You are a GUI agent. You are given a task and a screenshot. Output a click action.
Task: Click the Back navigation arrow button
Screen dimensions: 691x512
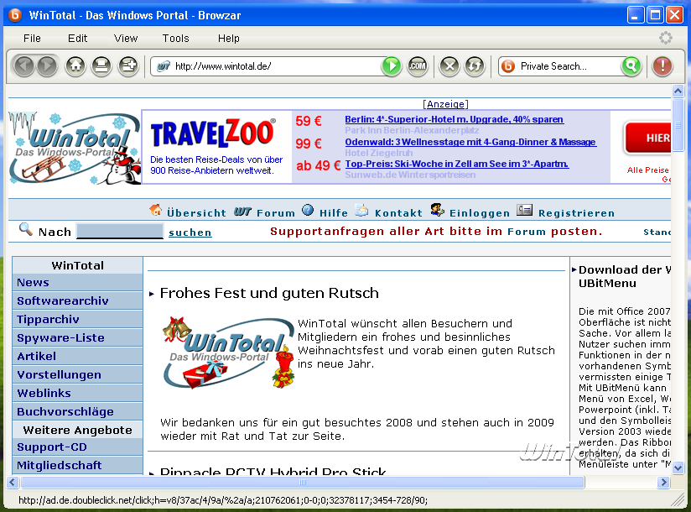24,66
